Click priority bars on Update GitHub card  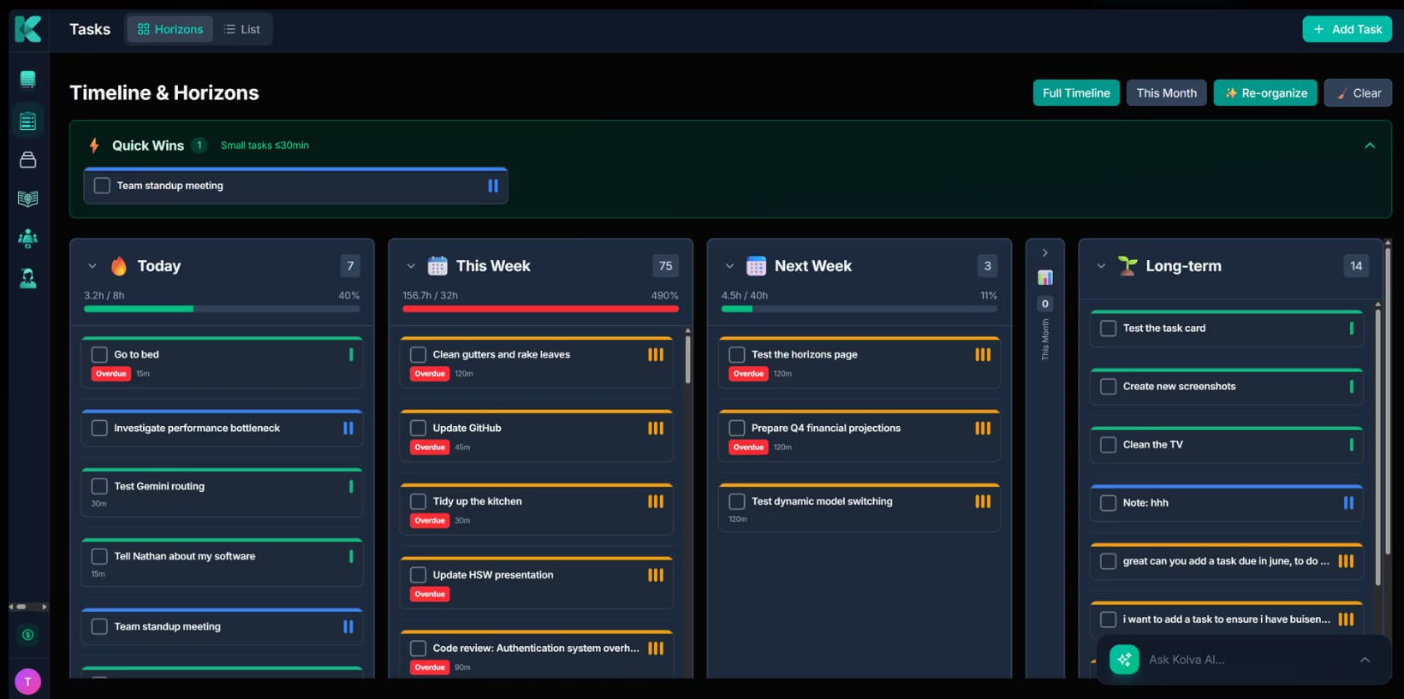tap(656, 429)
